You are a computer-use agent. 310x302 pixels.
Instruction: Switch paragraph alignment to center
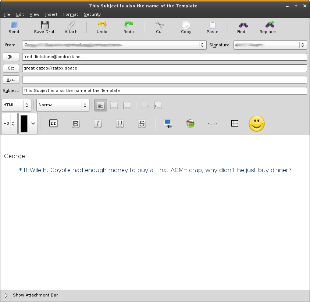(x=114, y=105)
